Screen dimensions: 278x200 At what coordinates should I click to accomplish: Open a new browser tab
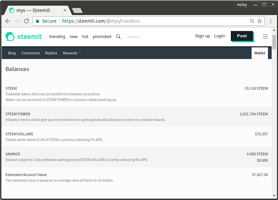coord(77,11)
